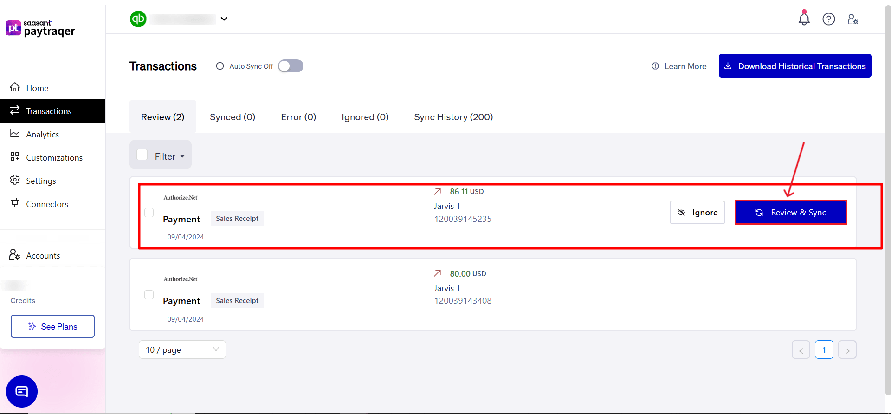
Task: Click the page vertical scrollbar
Action: pos(887,200)
